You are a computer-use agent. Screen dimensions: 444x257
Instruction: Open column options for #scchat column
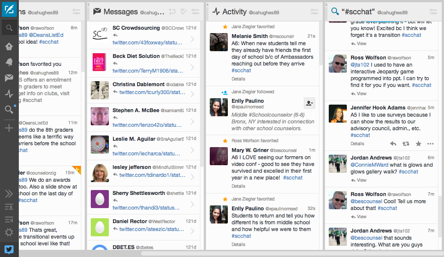click(x=433, y=12)
